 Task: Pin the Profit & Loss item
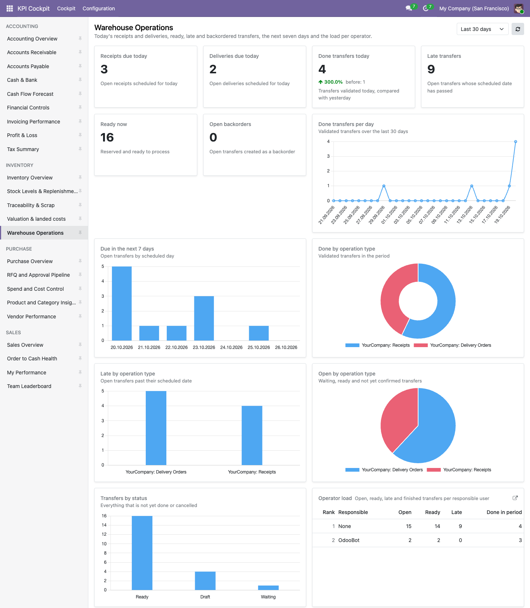click(x=80, y=135)
